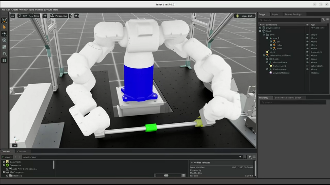Toggle visibility of the robot prim
330x185 pixels.
(307, 45)
